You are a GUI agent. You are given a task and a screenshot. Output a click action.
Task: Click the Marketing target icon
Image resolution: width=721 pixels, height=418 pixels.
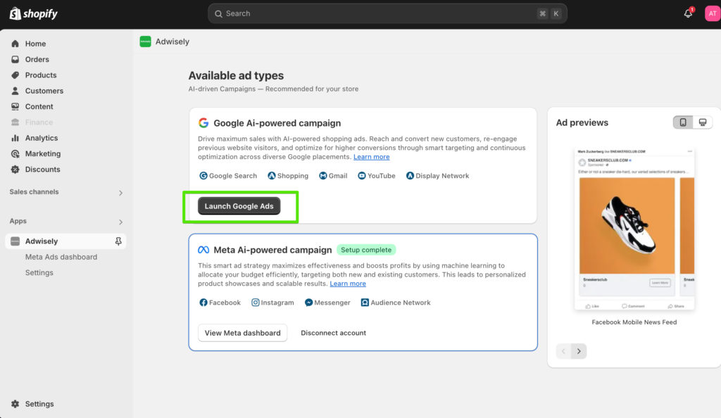[x=15, y=153]
